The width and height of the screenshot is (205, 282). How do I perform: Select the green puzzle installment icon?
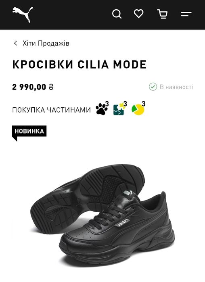[x=120, y=108]
